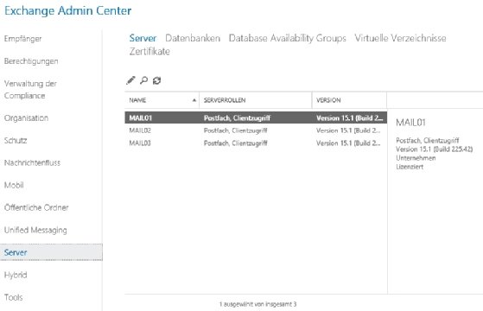The width and height of the screenshot is (483, 311).
Task: Open Tools in the sidebar
Action: [14, 297]
